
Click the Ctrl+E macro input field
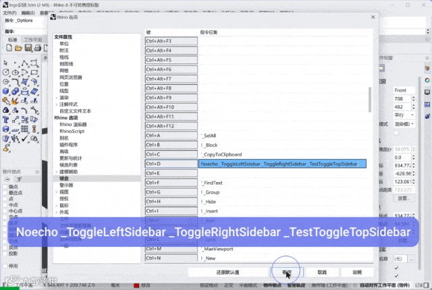point(282,173)
